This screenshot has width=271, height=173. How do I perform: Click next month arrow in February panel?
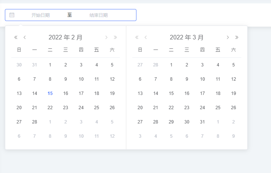click(106, 37)
